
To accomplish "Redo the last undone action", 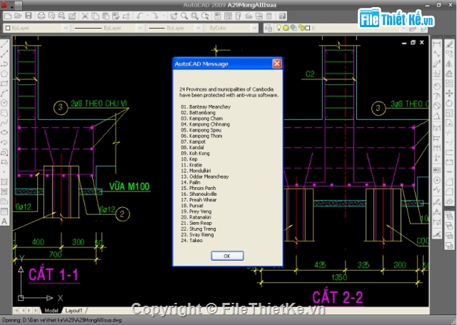I will (x=156, y=16).
